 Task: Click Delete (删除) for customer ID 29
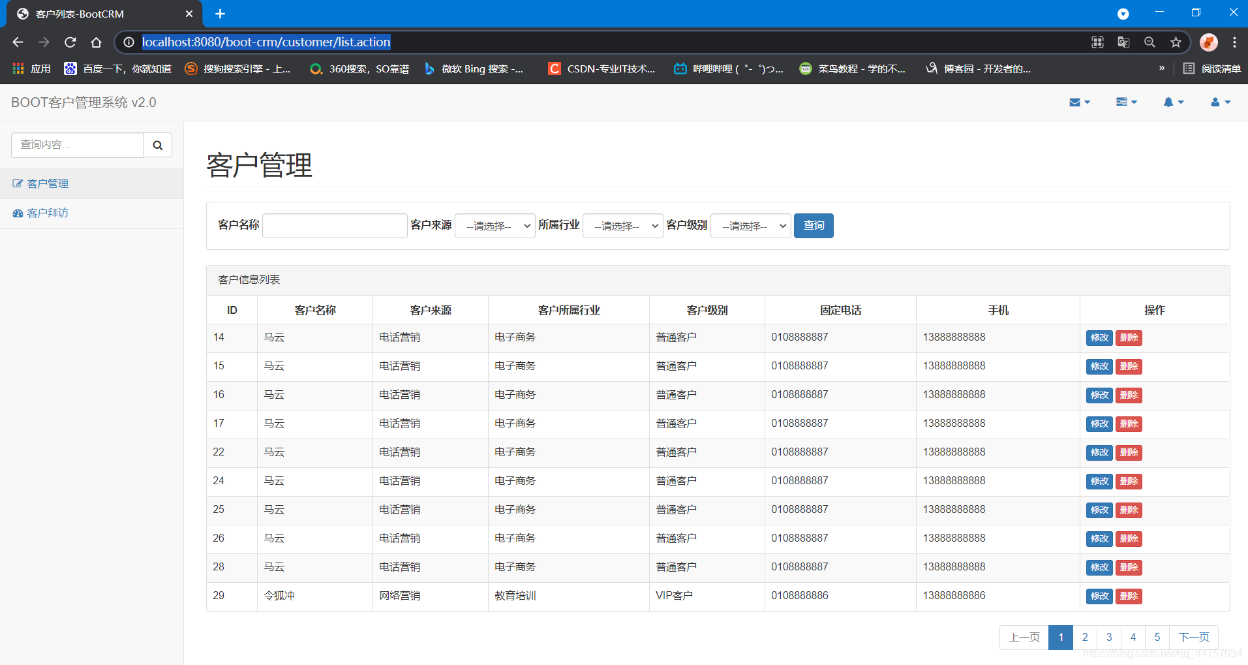[x=1129, y=596]
